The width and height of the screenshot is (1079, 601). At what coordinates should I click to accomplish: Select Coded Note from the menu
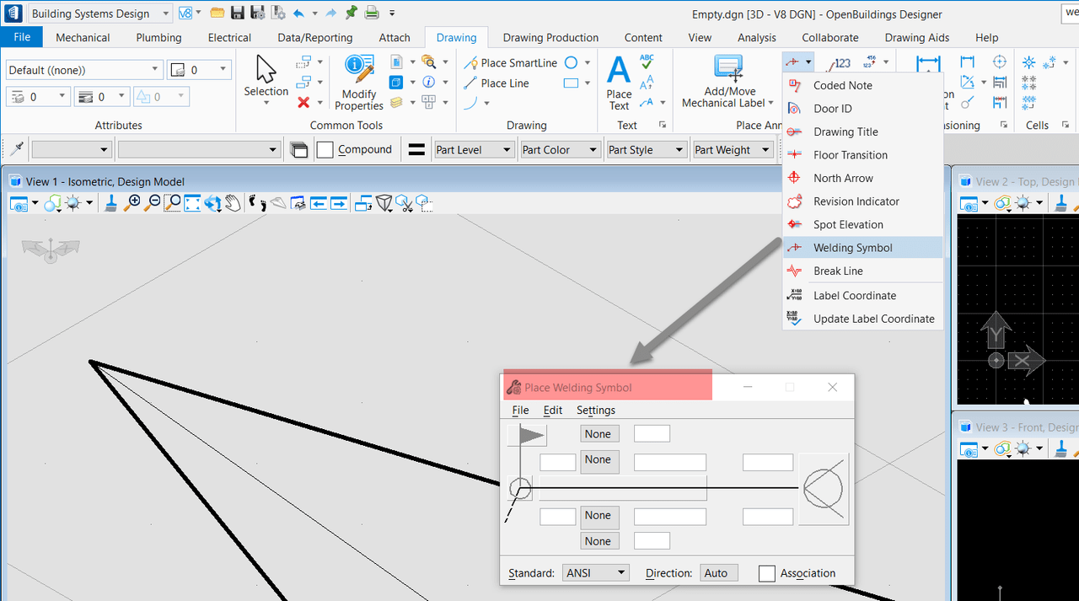(x=863, y=85)
